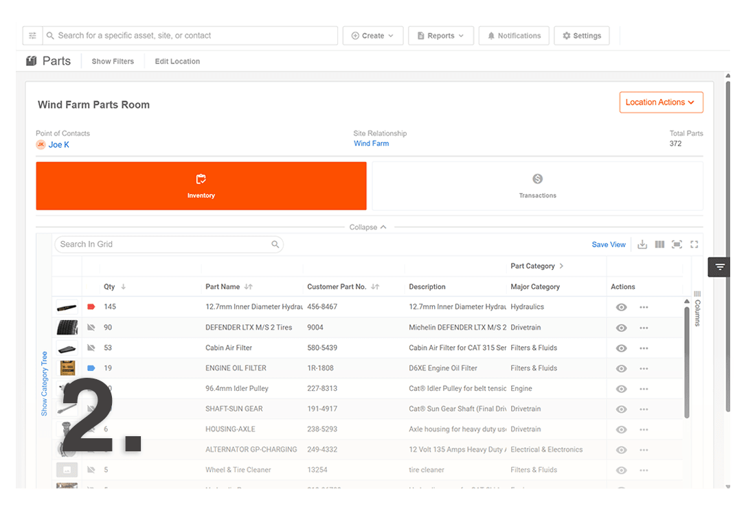Open the dark filter panel side tab
Viewport: 746px width, 520px height.
tap(719, 267)
